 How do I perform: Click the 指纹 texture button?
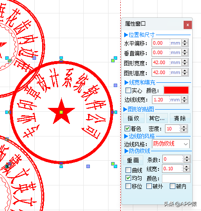pyautogui.click(x=134, y=118)
